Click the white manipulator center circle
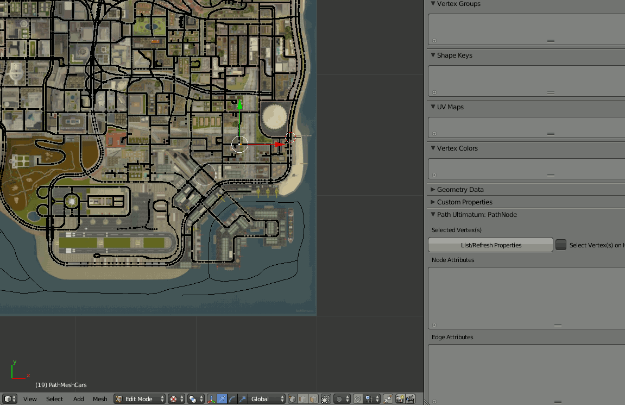The image size is (625, 405). [x=239, y=144]
